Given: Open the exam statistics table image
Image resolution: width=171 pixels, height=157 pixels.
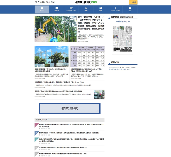Looking at the screenshot, I should (x=87, y=57).
